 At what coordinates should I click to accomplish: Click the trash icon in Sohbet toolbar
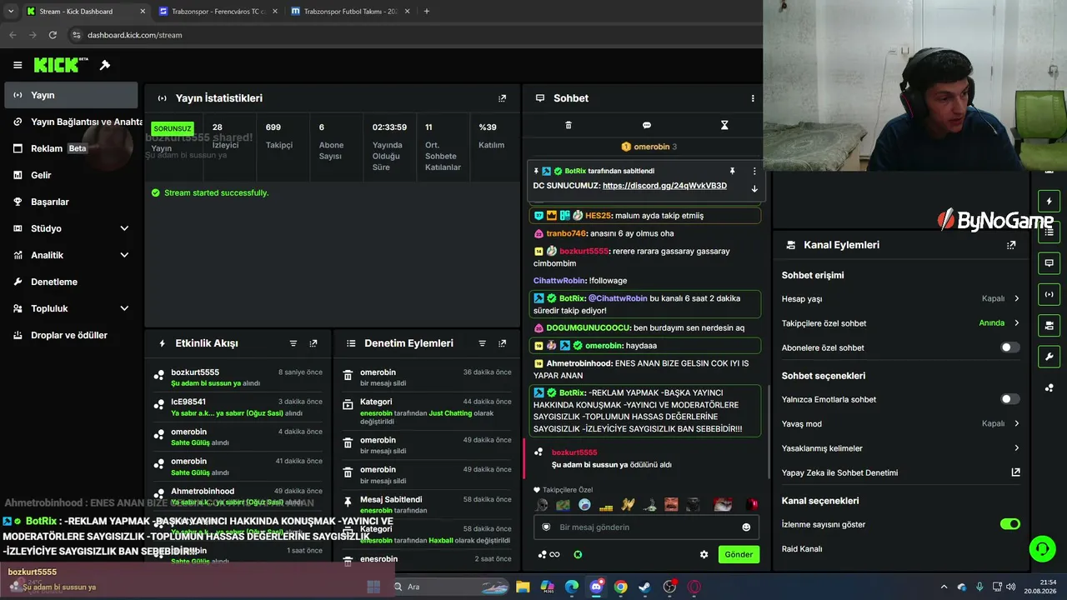coord(569,125)
